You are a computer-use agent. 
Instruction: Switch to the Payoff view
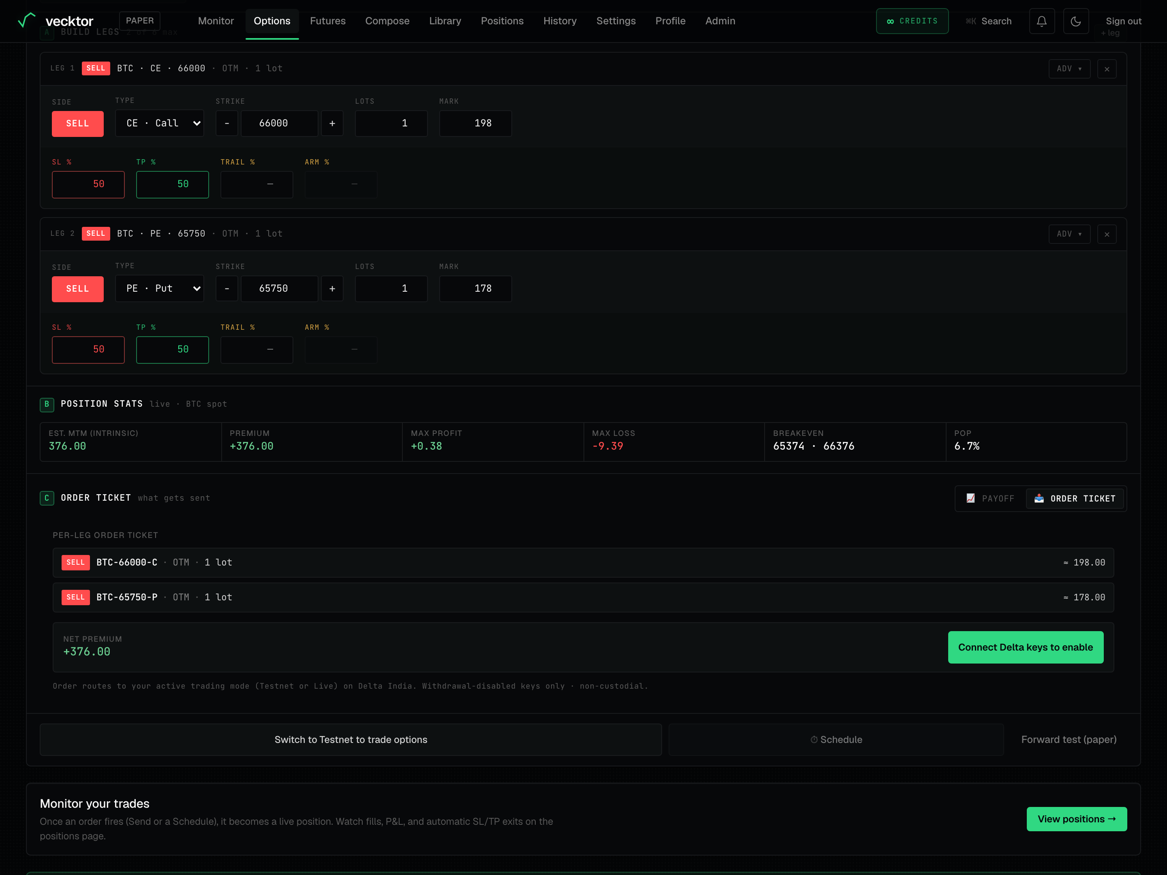990,498
